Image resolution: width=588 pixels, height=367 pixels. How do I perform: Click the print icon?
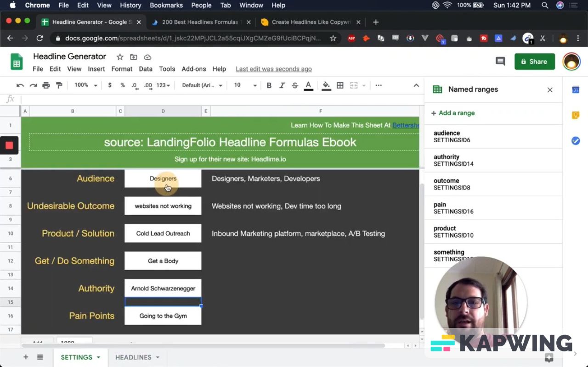[x=46, y=85]
